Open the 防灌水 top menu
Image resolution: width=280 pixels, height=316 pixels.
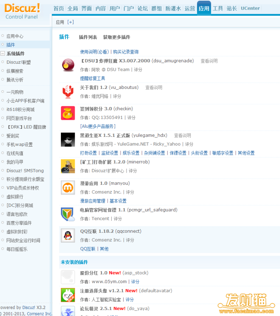pos(173,9)
